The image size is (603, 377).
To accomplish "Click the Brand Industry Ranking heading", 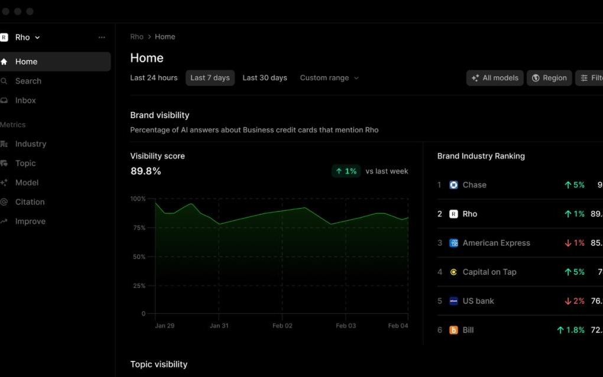I will click(x=481, y=156).
